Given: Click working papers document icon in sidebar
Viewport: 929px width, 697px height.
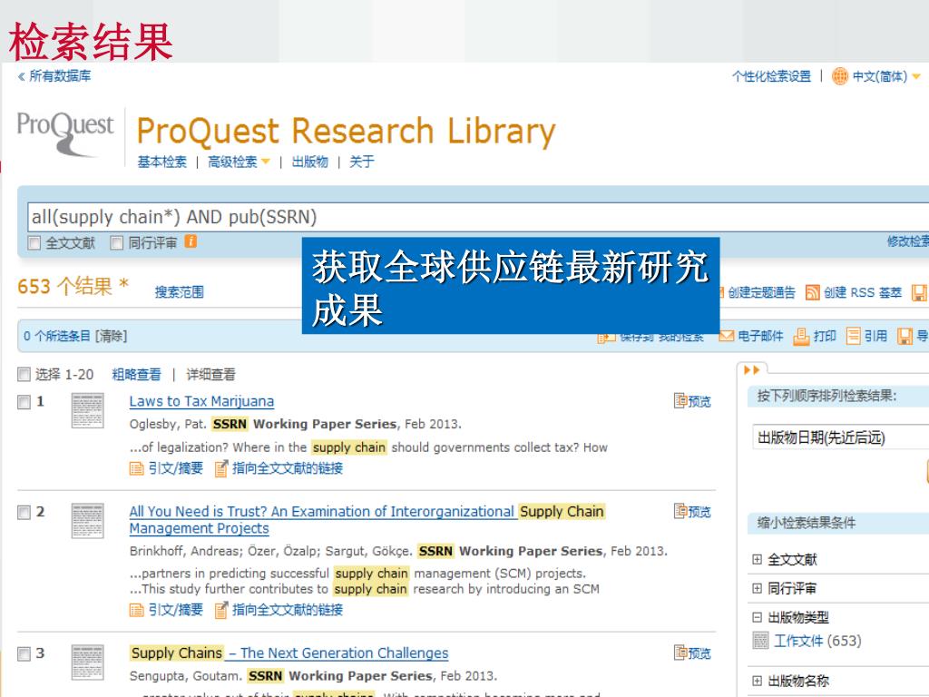Looking at the screenshot, I should click(761, 641).
